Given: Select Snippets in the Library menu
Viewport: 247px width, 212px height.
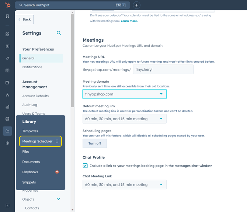Looking at the screenshot, I should click(x=29, y=182).
